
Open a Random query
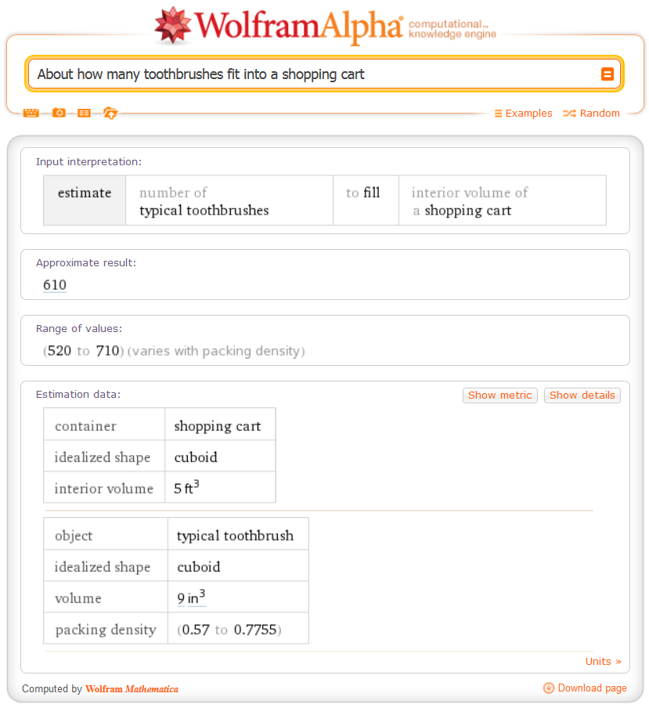(x=600, y=114)
